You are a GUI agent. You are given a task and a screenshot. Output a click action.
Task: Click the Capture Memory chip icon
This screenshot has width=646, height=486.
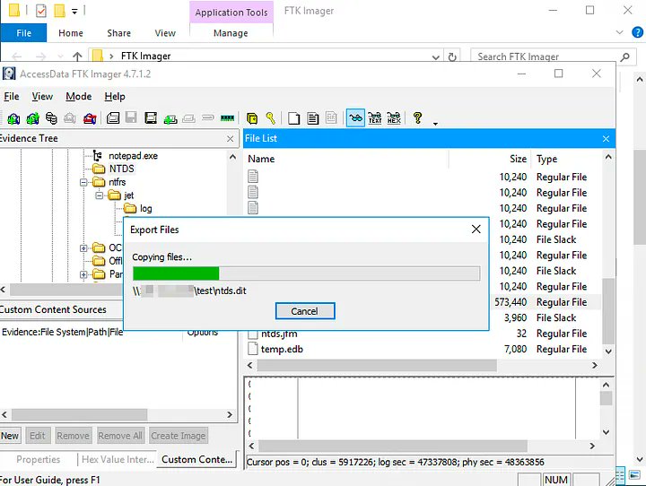(x=227, y=118)
